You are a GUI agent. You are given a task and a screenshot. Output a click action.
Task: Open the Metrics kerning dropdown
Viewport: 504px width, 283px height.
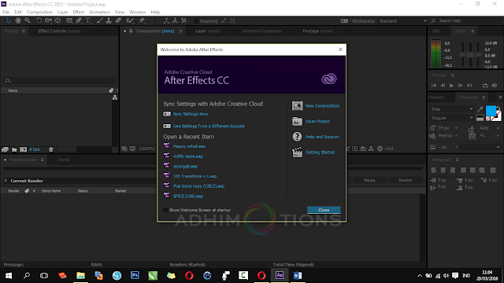(x=456, y=136)
